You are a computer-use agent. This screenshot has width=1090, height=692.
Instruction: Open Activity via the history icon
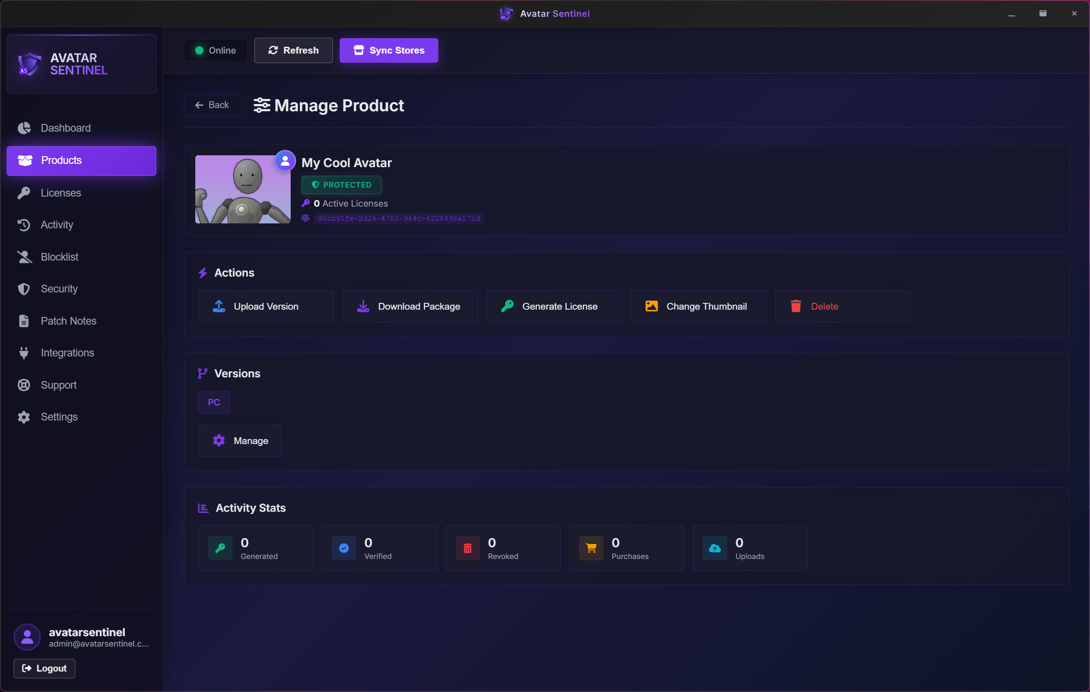tap(24, 224)
